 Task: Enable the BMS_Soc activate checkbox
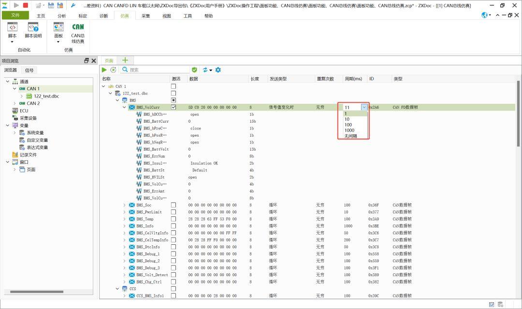click(x=174, y=205)
